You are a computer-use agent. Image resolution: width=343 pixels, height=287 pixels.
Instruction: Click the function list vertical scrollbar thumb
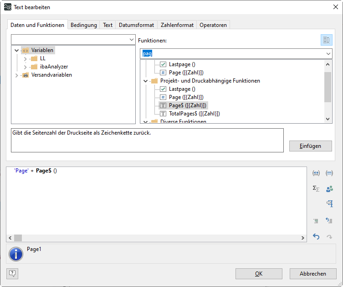[328, 87]
